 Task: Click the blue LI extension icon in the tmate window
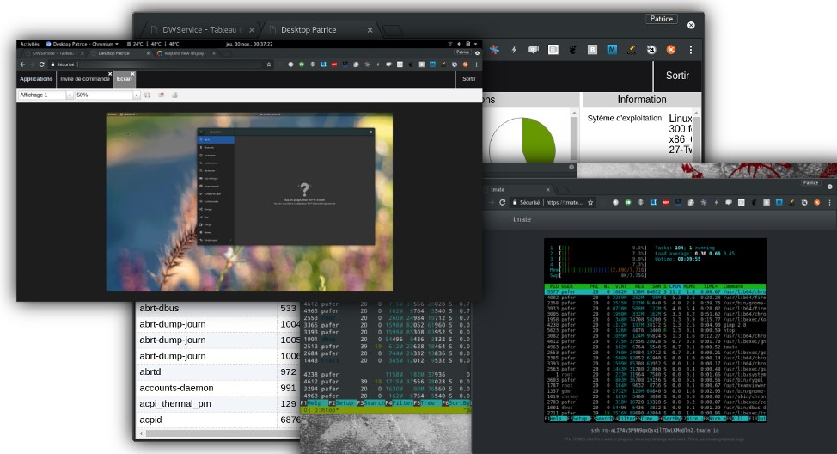pos(653,202)
